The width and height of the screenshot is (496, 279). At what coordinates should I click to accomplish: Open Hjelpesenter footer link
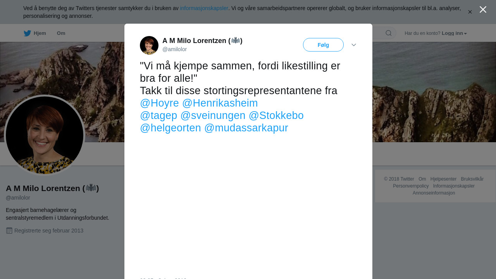click(443, 179)
